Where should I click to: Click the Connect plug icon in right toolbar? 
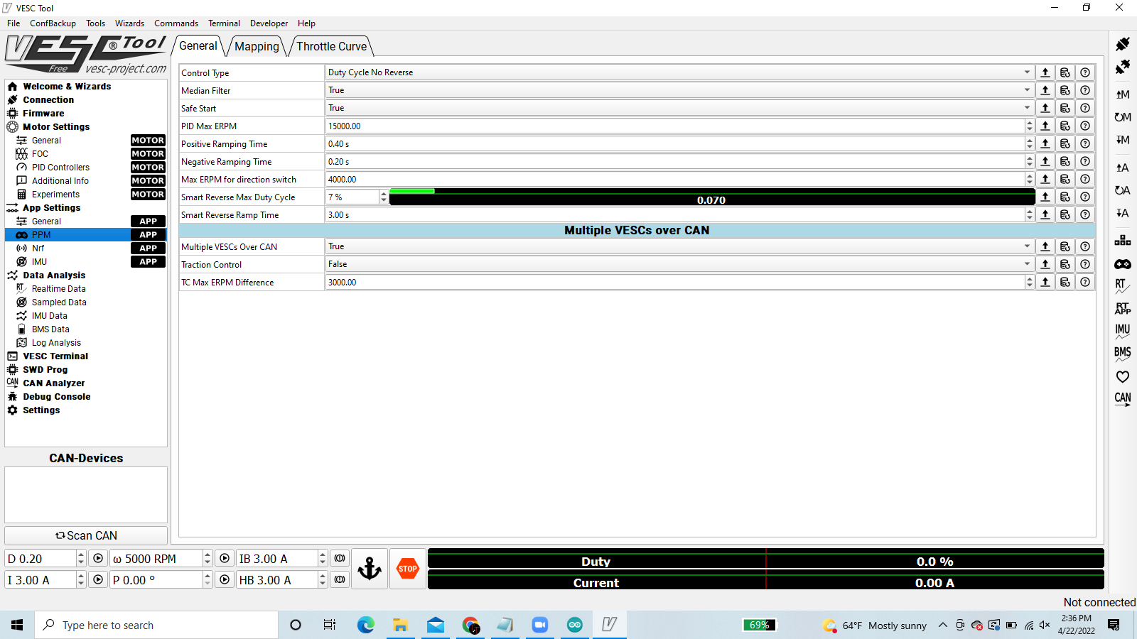point(1123,44)
